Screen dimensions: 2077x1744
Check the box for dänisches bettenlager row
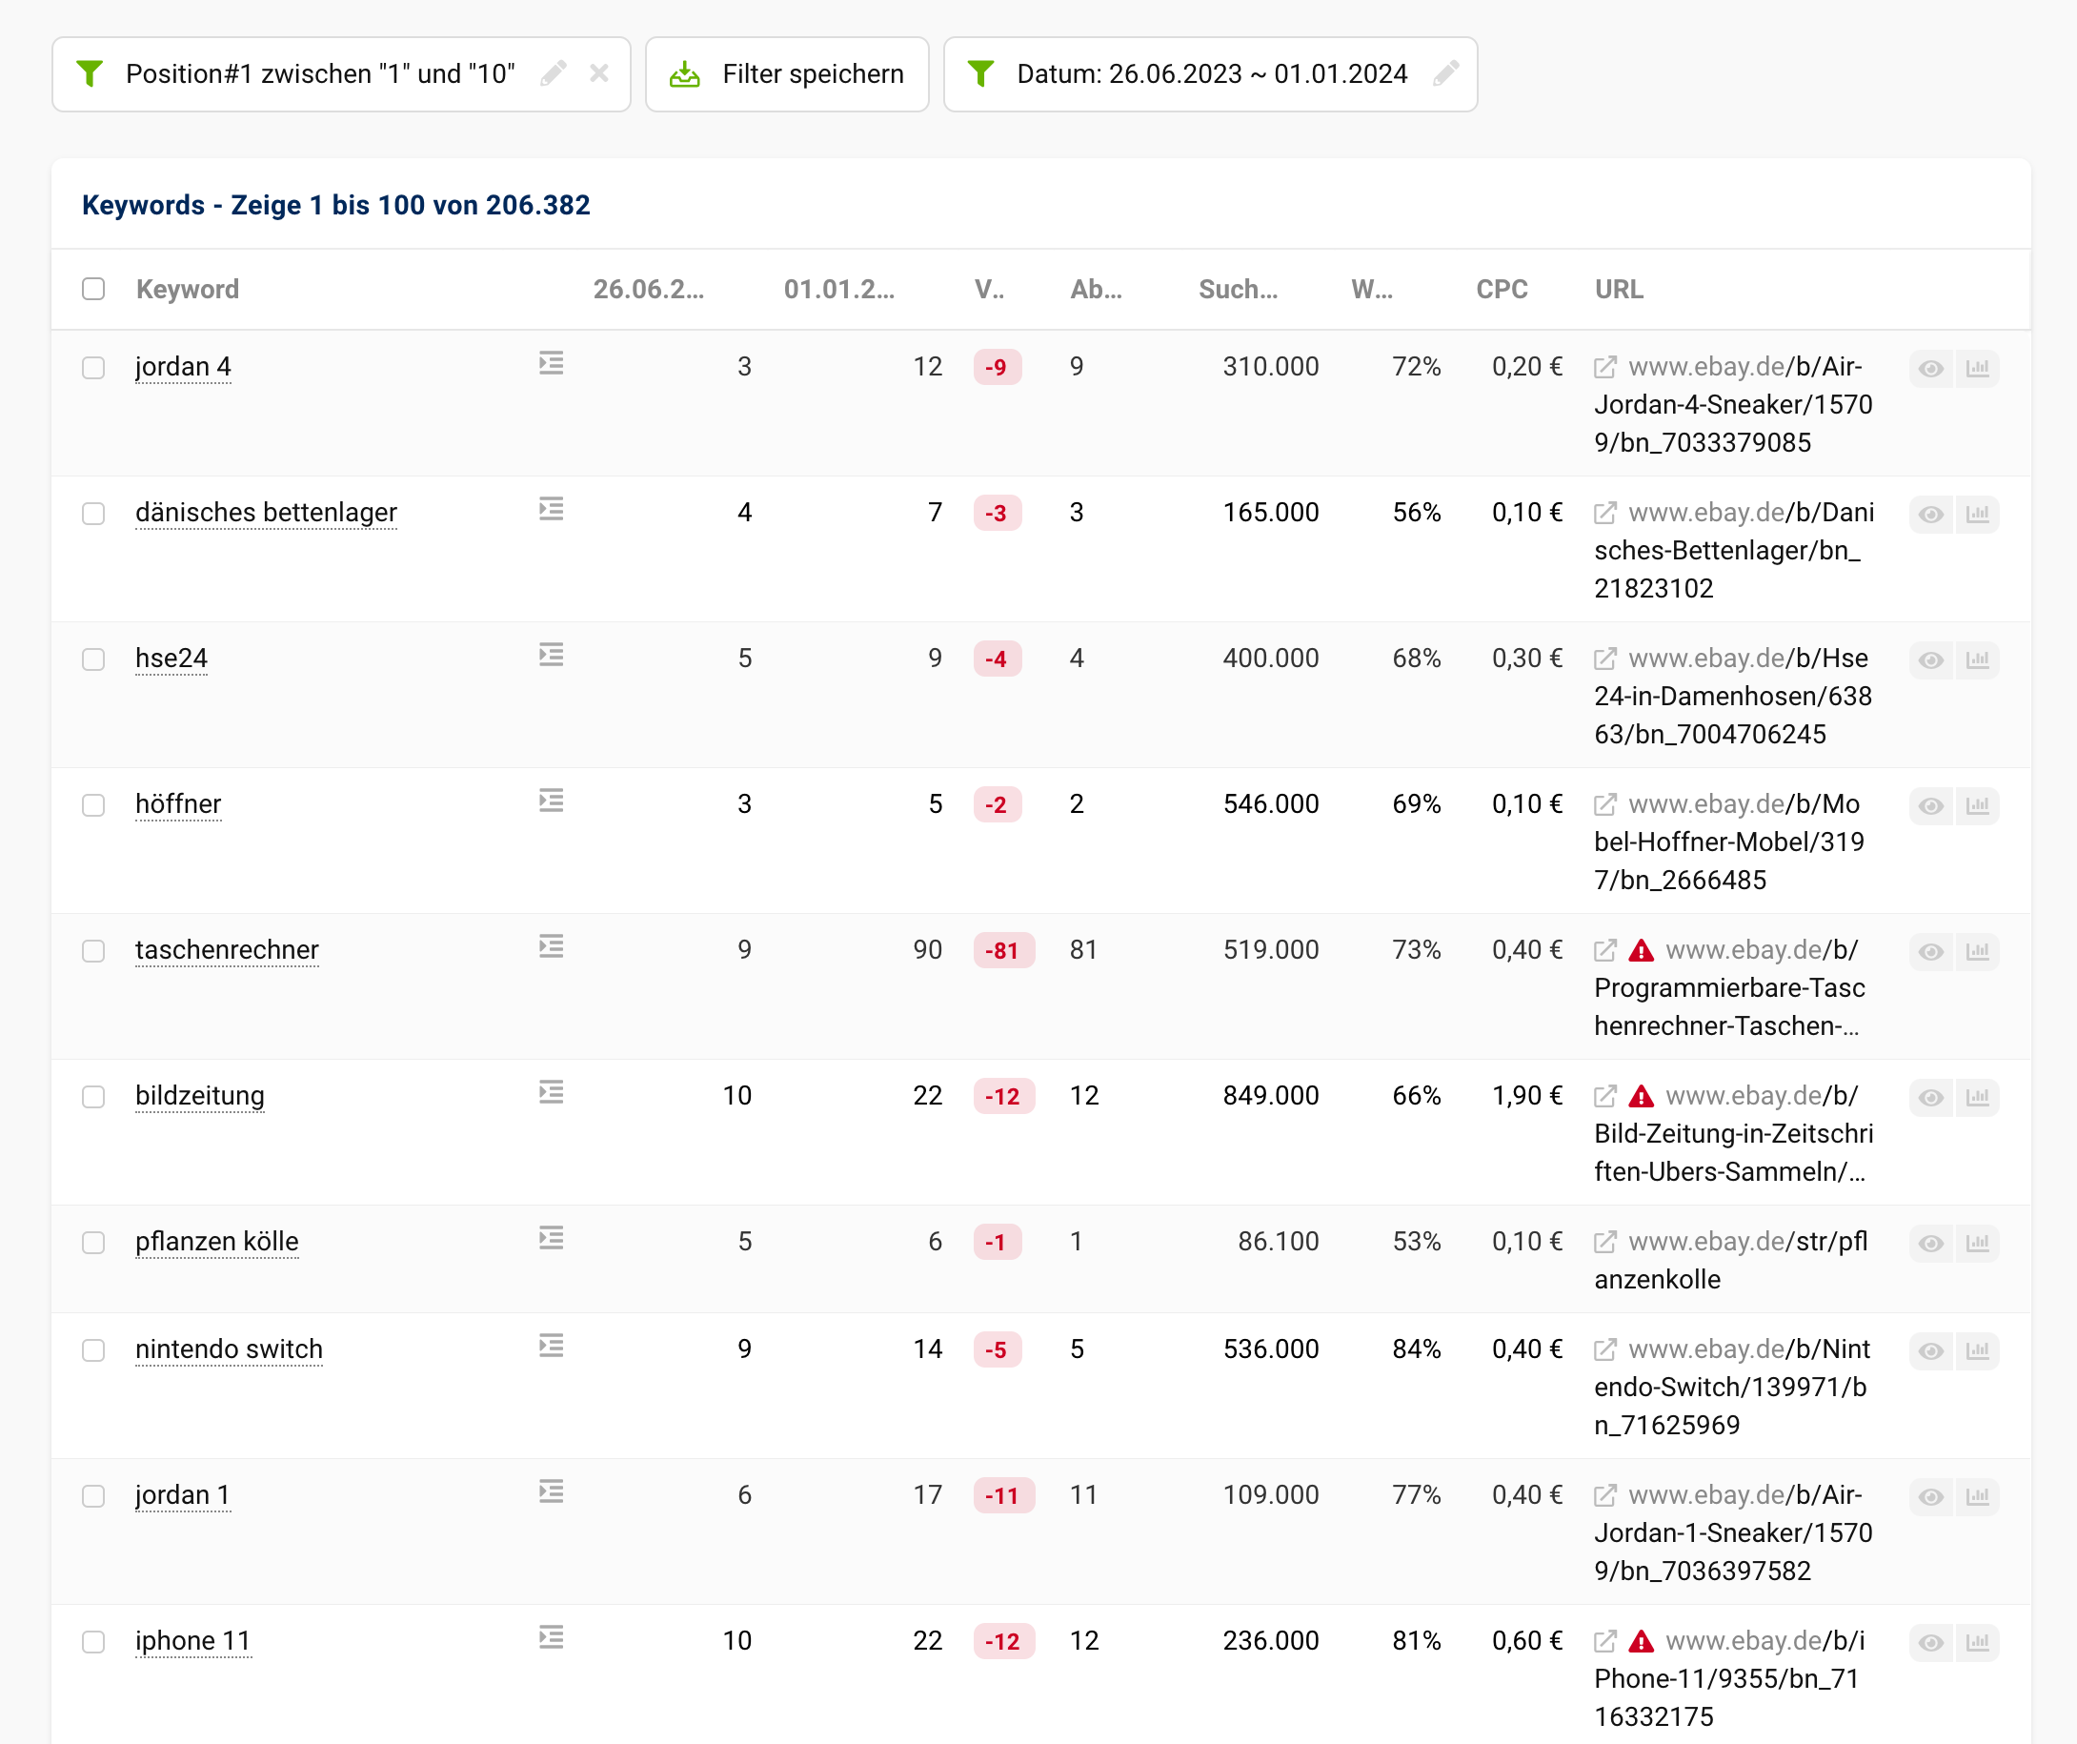93,513
